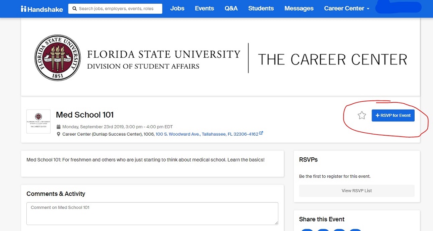Open the Jobs tab

tap(177, 8)
